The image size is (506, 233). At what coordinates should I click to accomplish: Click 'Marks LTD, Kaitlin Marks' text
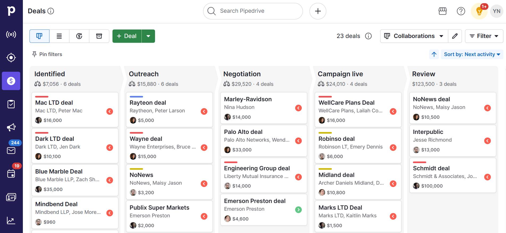pyautogui.click(x=348, y=215)
